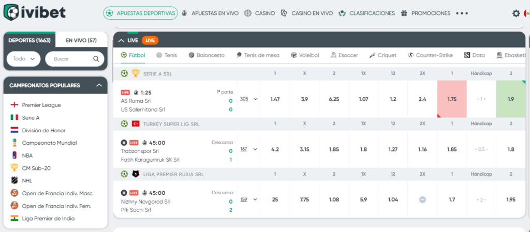The width and height of the screenshot is (530, 232).
Task: Open the settings gear icon
Action: point(516,13)
